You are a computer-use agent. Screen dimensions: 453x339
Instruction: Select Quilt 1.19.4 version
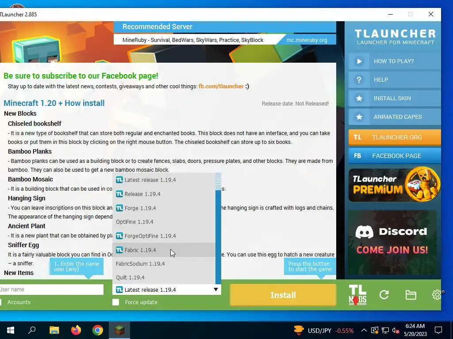164,277
